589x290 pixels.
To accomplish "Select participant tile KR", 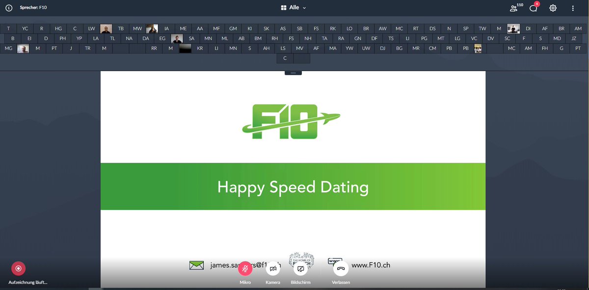I will pyautogui.click(x=200, y=48).
